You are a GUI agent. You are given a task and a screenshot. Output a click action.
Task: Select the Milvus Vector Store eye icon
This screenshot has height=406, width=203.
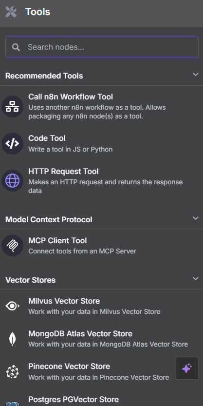[x=12, y=306]
